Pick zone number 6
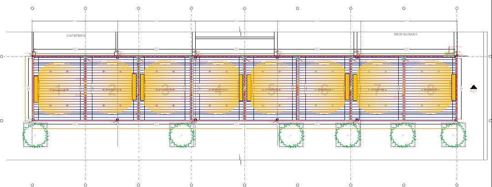 [x=324, y=91]
